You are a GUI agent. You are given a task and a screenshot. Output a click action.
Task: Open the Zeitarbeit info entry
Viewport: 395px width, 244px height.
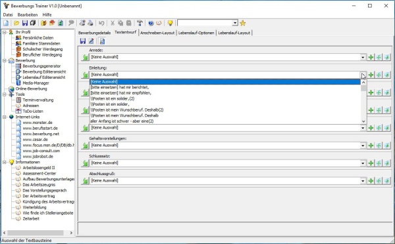click(x=31, y=218)
